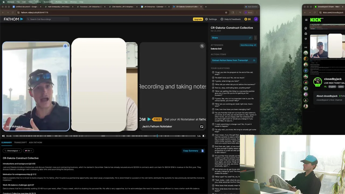Switch to the TRANSCRIPT tab
The height and width of the screenshot is (194, 345).
(x=20, y=143)
